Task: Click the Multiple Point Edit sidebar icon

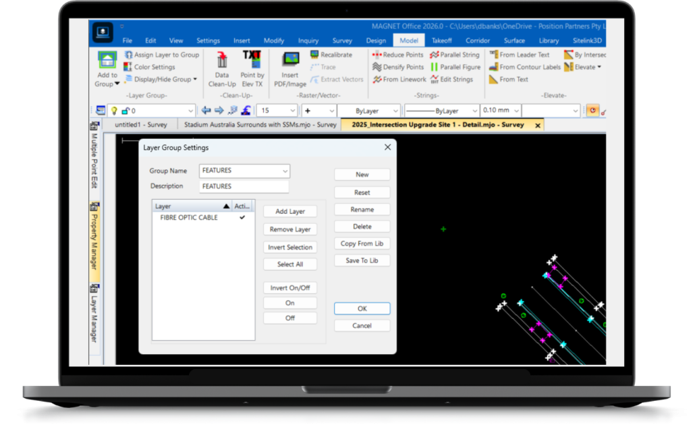Action: [94, 126]
